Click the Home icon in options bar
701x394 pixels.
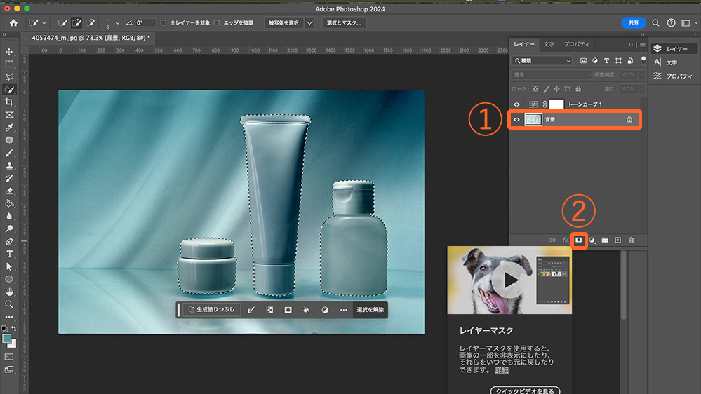coord(13,22)
